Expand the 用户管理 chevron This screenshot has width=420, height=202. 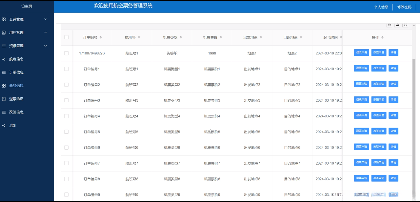coord(46,32)
